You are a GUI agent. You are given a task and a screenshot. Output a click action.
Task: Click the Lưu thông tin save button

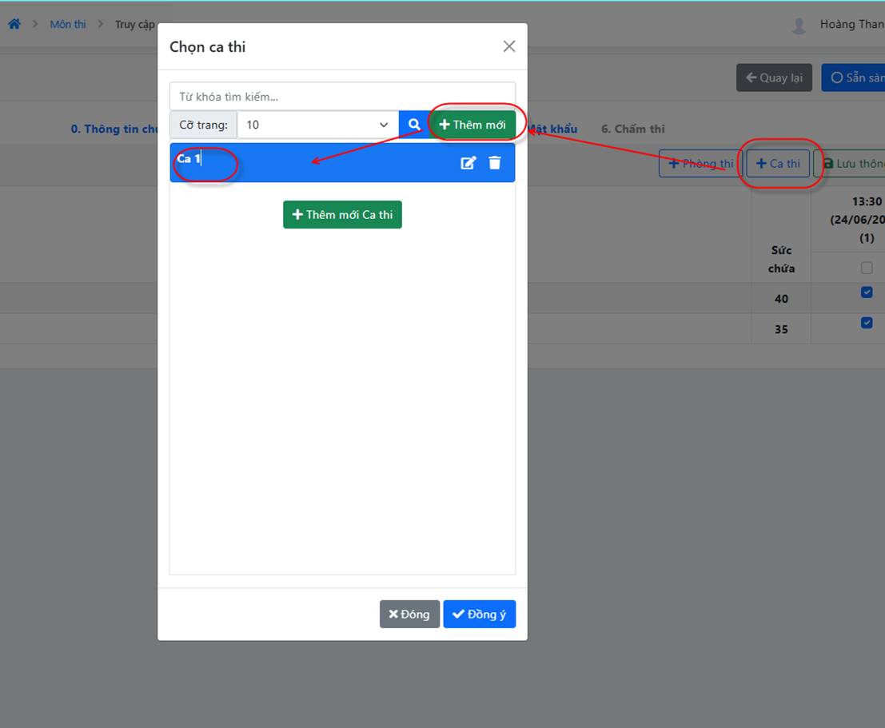click(x=850, y=164)
